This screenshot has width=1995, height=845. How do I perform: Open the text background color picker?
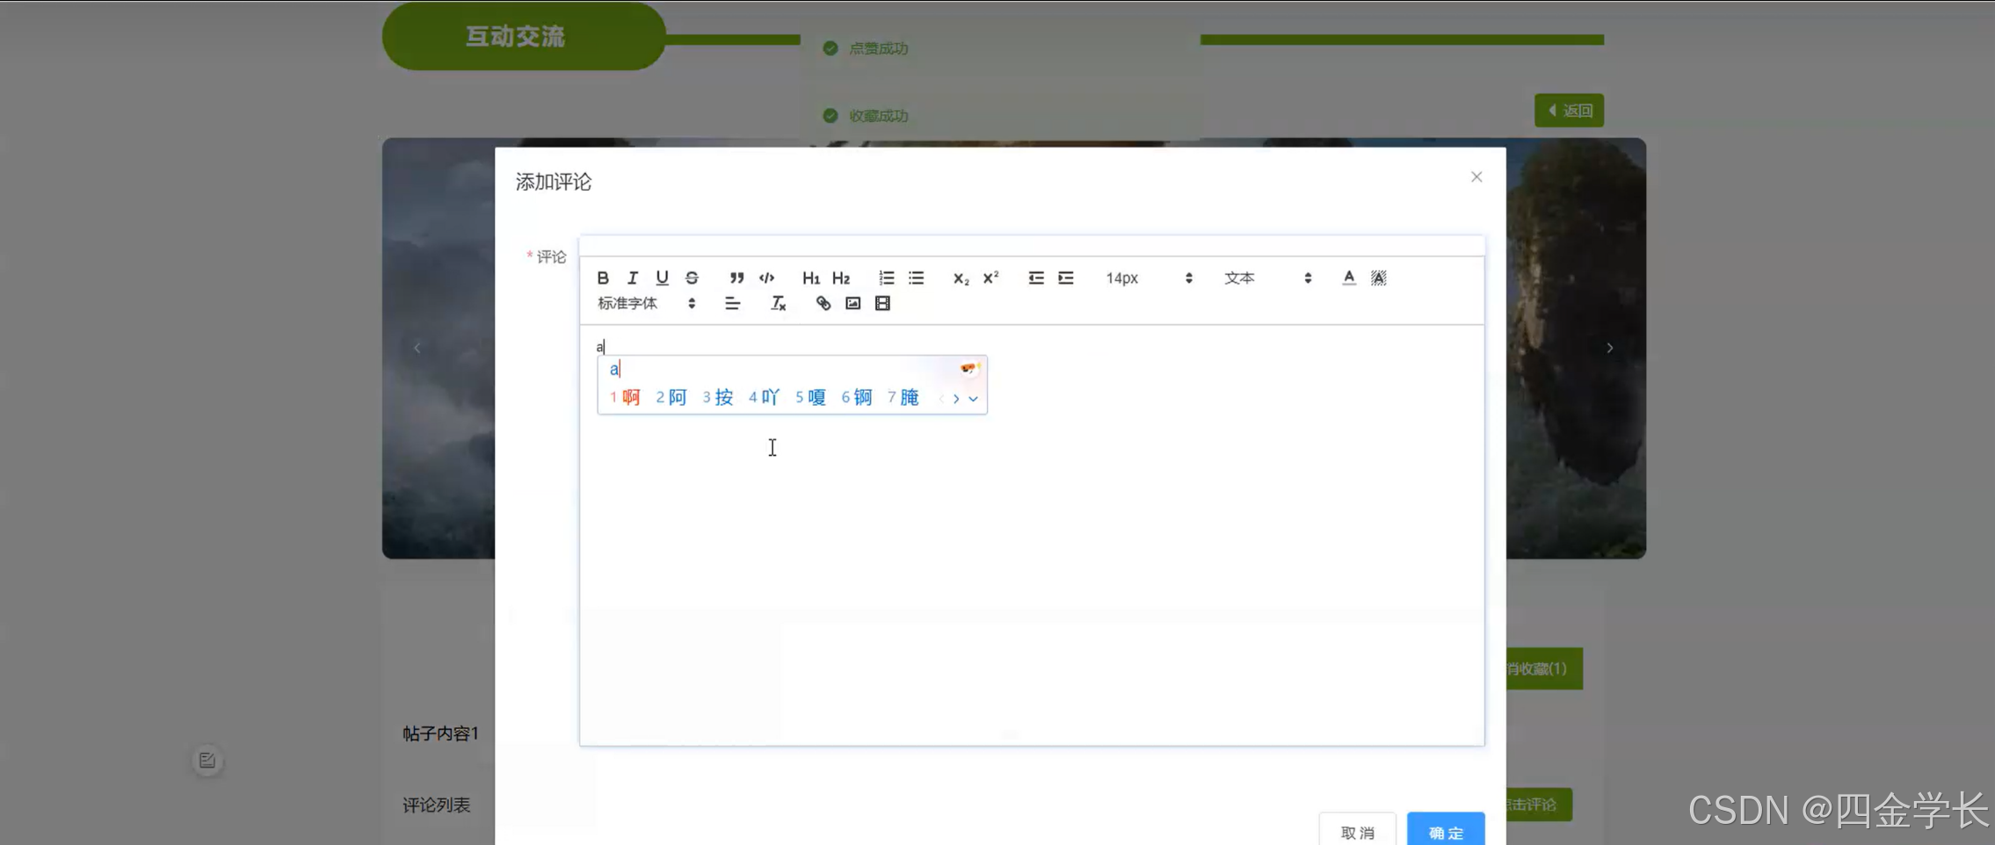(1379, 278)
